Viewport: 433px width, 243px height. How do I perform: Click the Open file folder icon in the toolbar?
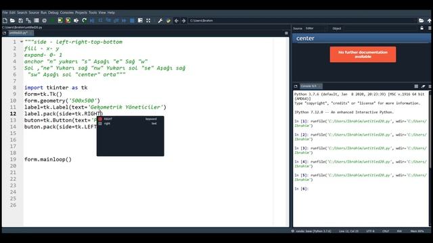point(12,21)
